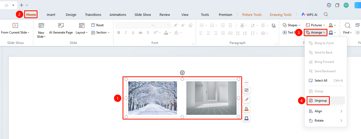Toggle Bold formatting
This screenshot has width=361, height=139.
click(119, 32)
